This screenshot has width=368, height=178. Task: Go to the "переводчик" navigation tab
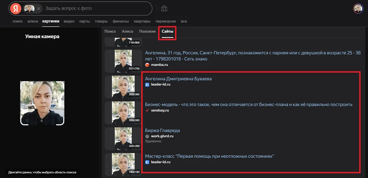click(x=166, y=21)
